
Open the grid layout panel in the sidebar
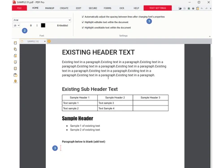15,69
